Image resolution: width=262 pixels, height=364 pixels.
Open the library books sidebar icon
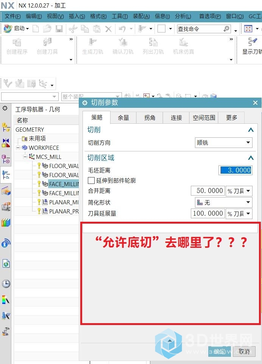[x=6, y=222]
